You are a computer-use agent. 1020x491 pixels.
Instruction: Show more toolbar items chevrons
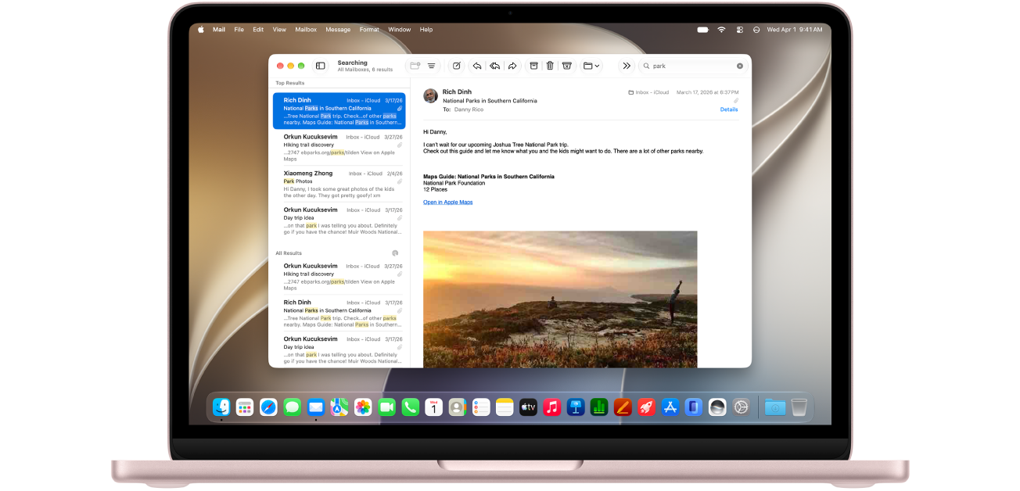[627, 66]
